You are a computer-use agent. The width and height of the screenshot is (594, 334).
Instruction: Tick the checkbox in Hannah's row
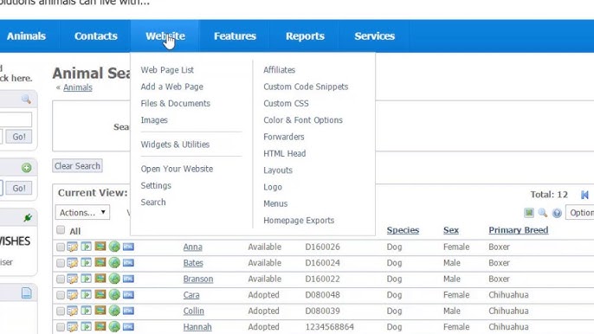click(61, 327)
